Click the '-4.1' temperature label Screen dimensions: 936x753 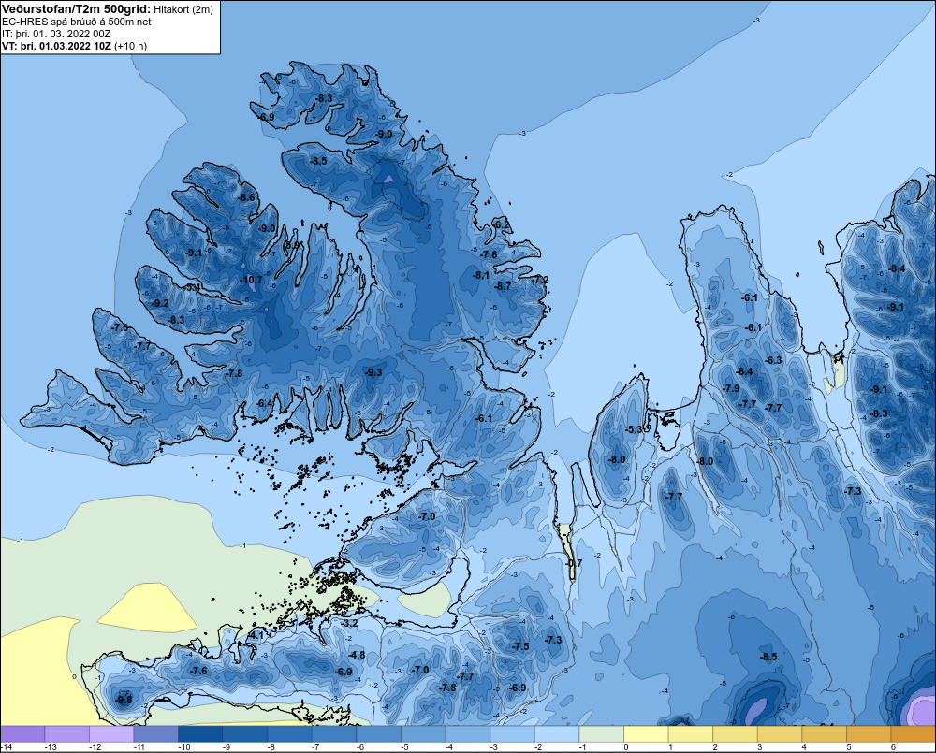click(256, 635)
